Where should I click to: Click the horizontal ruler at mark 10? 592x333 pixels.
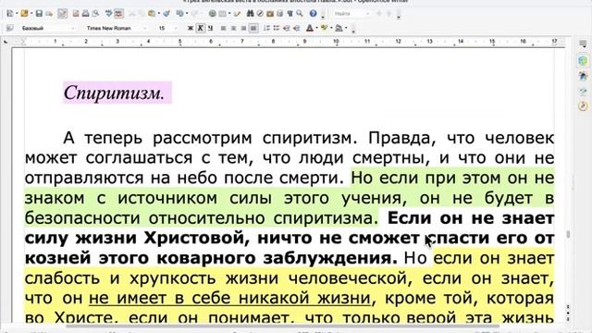336,41
